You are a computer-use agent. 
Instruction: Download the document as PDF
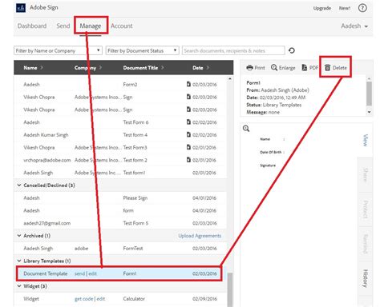coord(310,68)
